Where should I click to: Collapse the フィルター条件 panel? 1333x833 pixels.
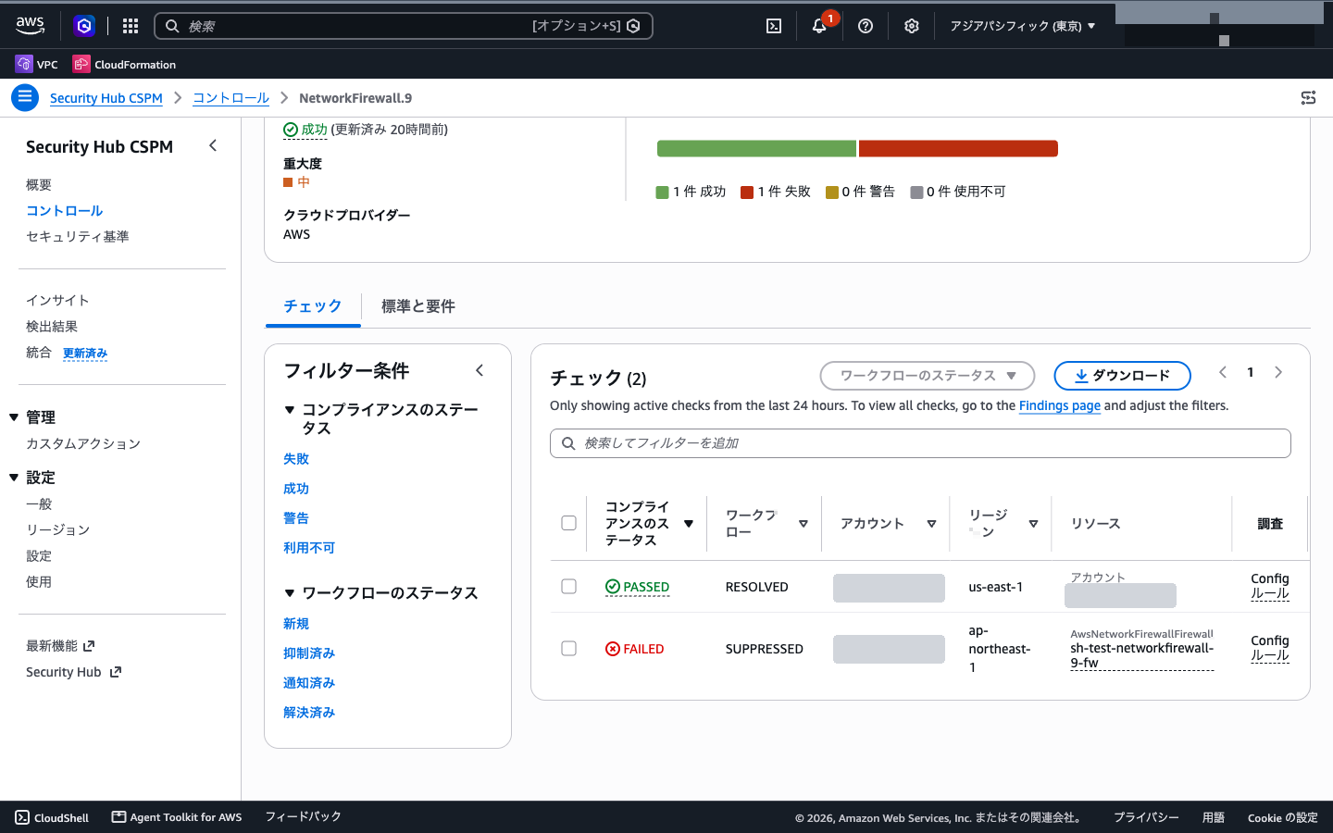point(480,370)
